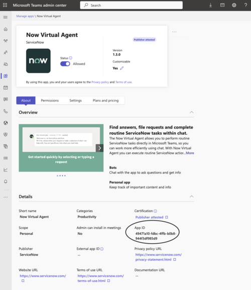Toggle the Allowed status switch
The image size is (251, 290).
pos(65,64)
